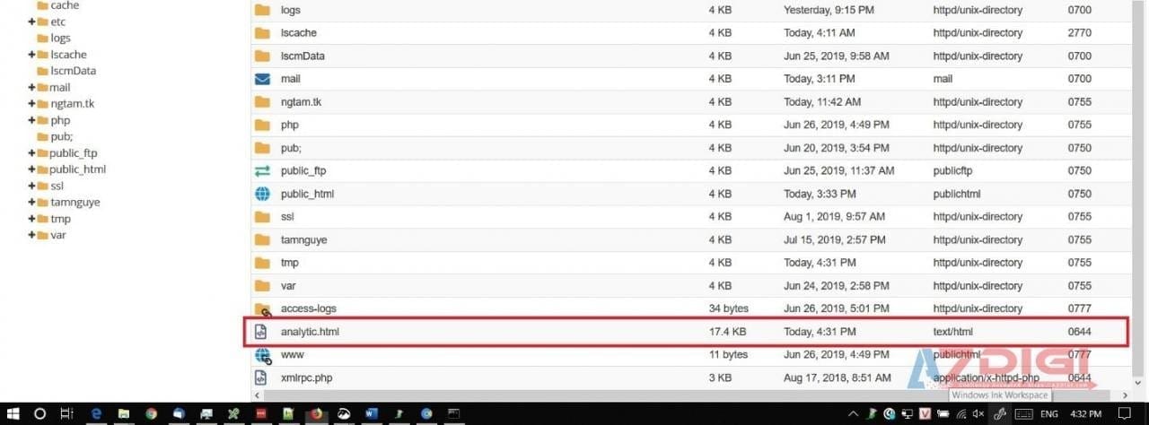Select the lscmData folder in sidebar tree
1149x425 pixels.
[73, 71]
